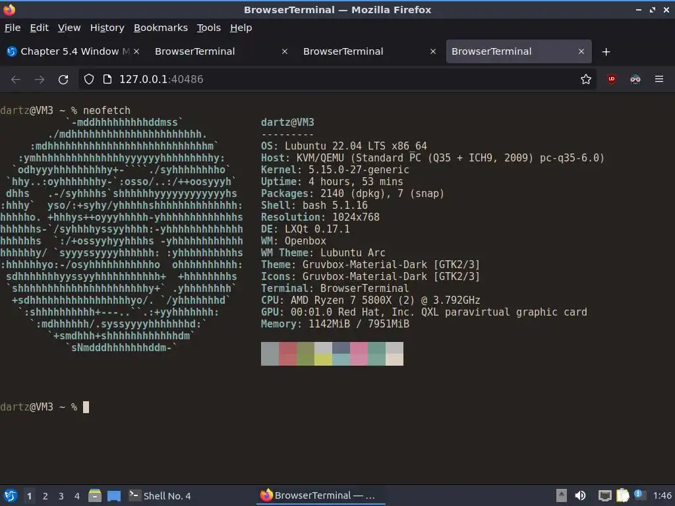The image size is (675, 506).
Task: Switch to virtual desktop 1
Action: click(x=29, y=496)
